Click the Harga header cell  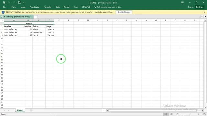point(49,26)
